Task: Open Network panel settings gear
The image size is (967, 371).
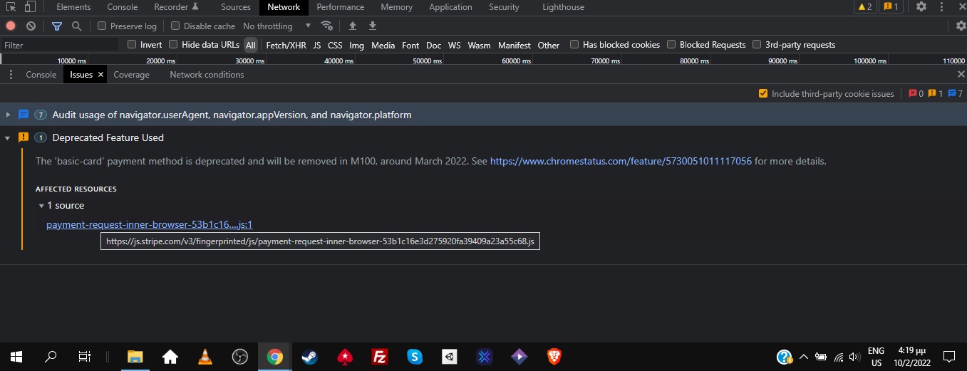Action: click(x=961, y=26)
